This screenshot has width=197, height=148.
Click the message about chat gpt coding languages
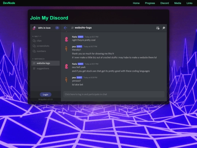tap(111, 71)
